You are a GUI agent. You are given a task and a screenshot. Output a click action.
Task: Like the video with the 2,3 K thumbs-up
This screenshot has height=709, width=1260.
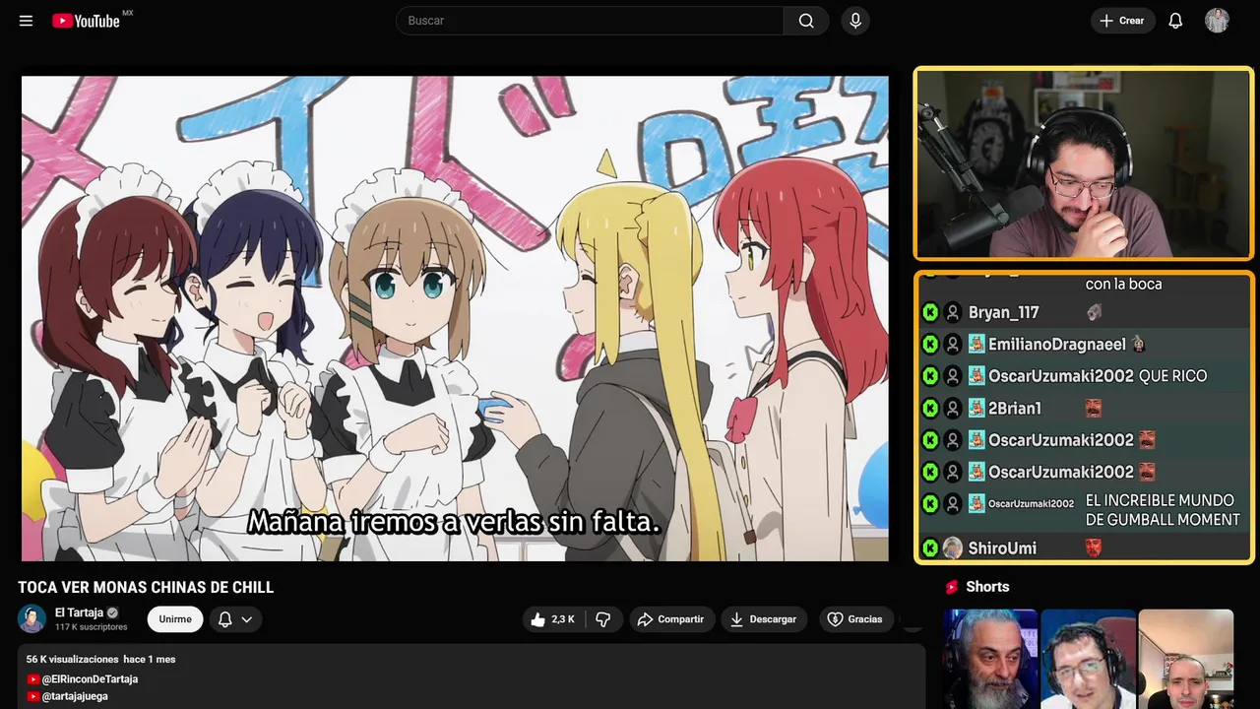551,619
